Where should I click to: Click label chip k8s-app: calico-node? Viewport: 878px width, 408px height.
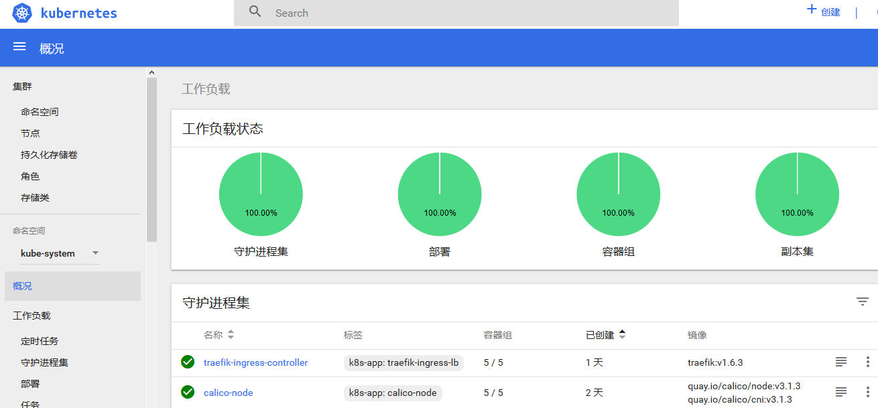tap(393, 393)
